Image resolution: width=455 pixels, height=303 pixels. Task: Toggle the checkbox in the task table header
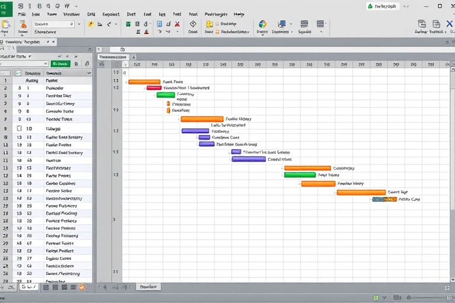[18, 73]
